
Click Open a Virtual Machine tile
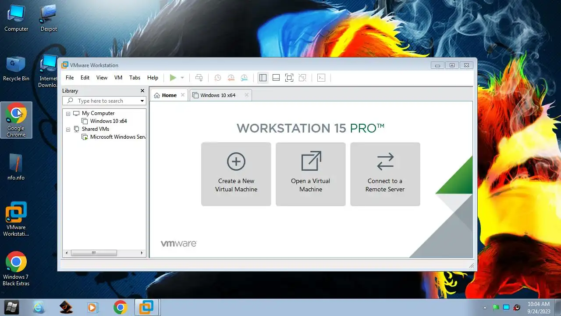310,174
